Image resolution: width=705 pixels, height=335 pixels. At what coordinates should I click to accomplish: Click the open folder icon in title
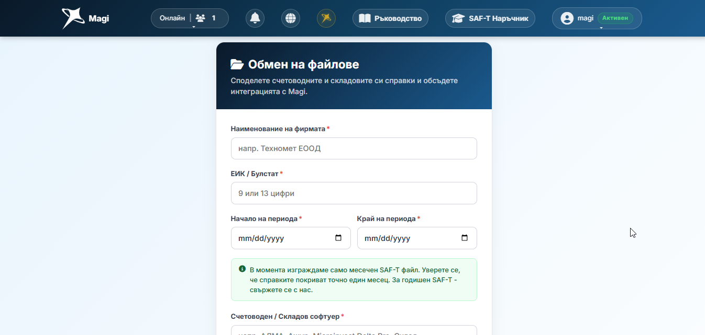pyautogui.click(x=237, y=64)
